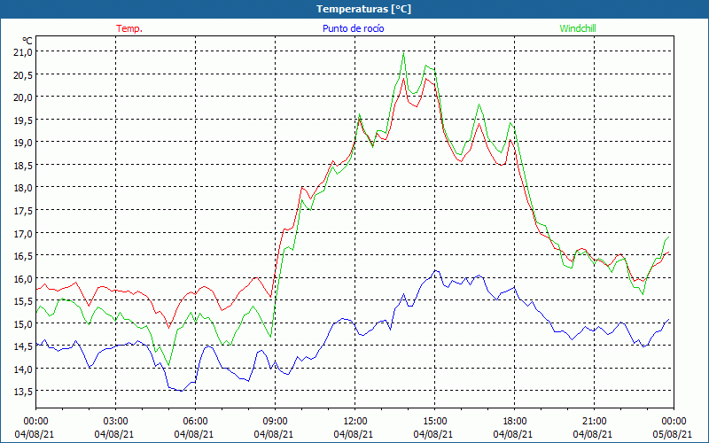Click the 17,5 y-axis value
Screen dimensions: 709x443
click(23, 210)
